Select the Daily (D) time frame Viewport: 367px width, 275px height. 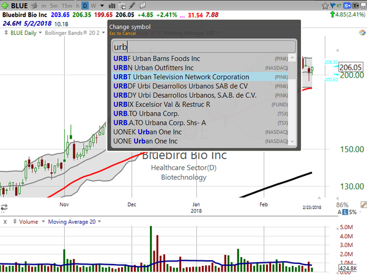click(85, 5)
